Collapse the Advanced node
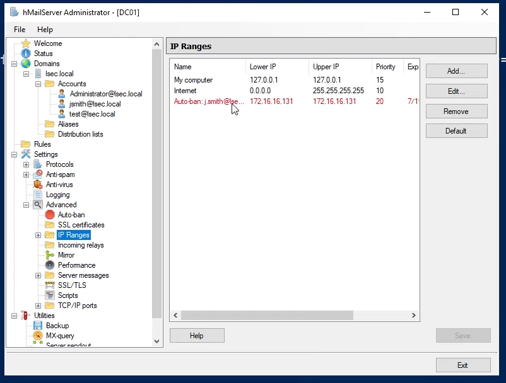The width and height of the screenshot is (506, 383). pyautogui.click(x=26, y=205)
